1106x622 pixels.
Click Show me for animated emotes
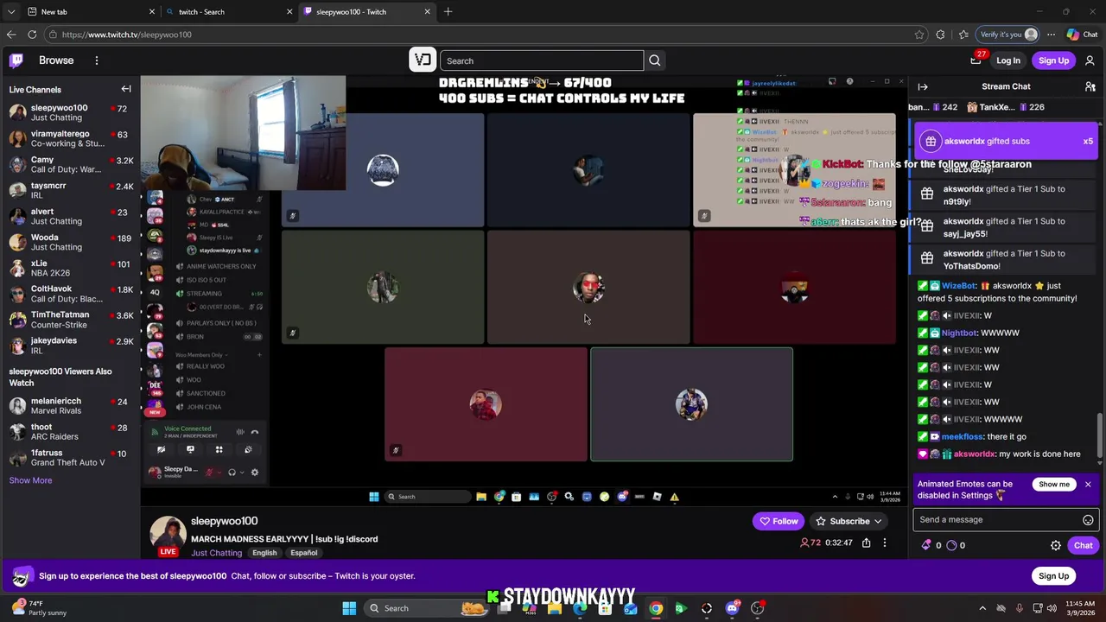pos(1054,485)
